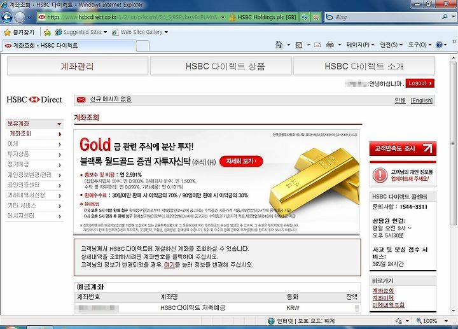Image resolution: width=458 pixels, height=329 pixels.
Task: Click the 자세히 보기 red banner button
Action: pyautogui.click(x=241, y=161)
